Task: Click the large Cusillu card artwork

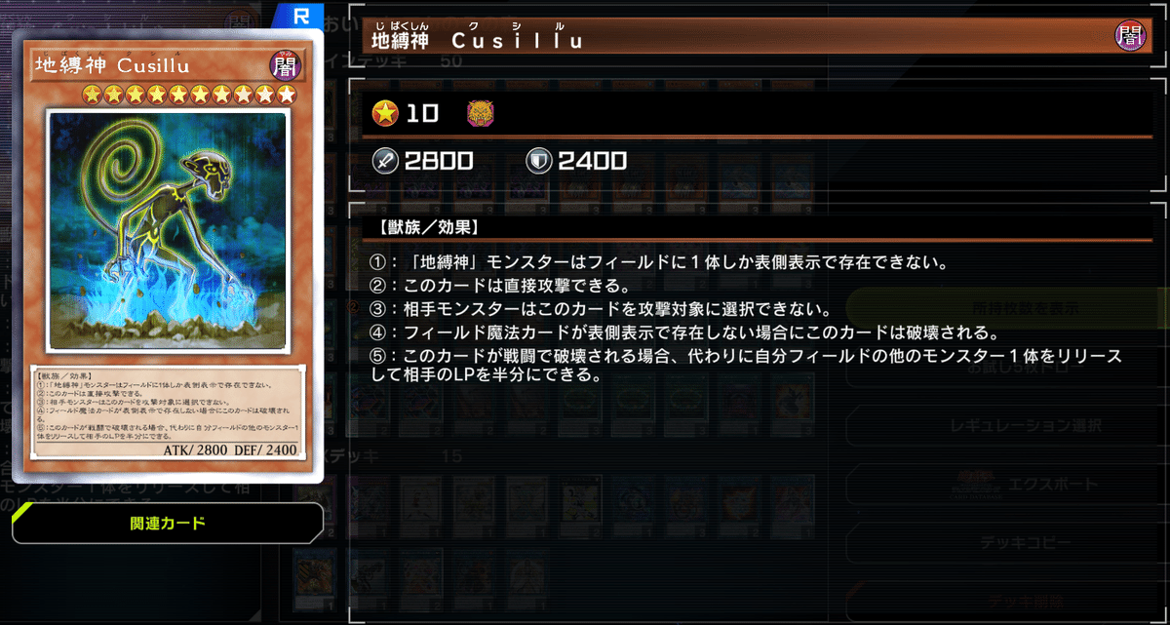Action: pyautogui.click(x=168, y=231)
